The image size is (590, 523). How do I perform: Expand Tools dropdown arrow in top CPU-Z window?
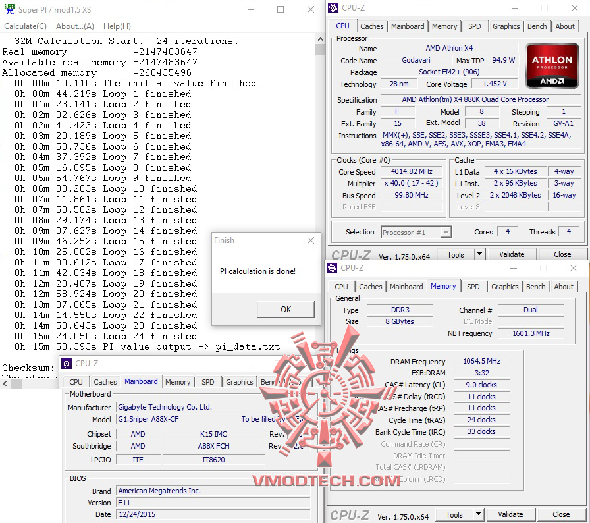coord(480,254)
